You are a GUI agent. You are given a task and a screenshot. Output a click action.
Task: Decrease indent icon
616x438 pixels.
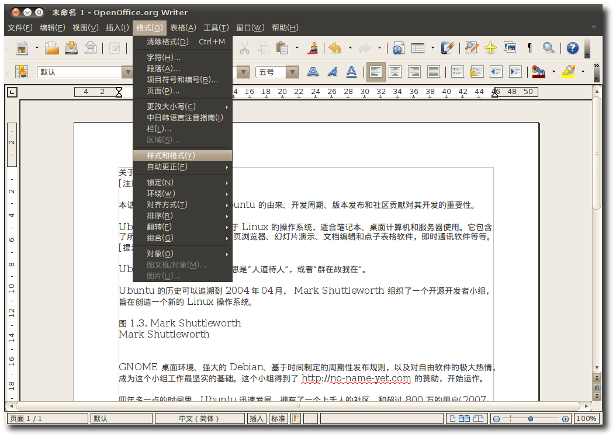496,72
